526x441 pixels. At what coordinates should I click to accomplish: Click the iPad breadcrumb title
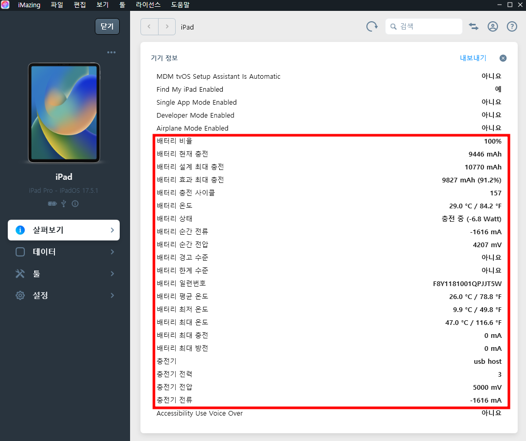coord(187,27)
